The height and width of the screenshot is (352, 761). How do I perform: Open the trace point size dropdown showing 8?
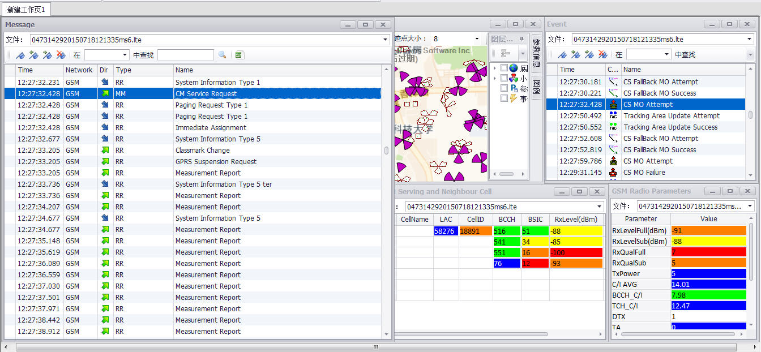point(477,39)
